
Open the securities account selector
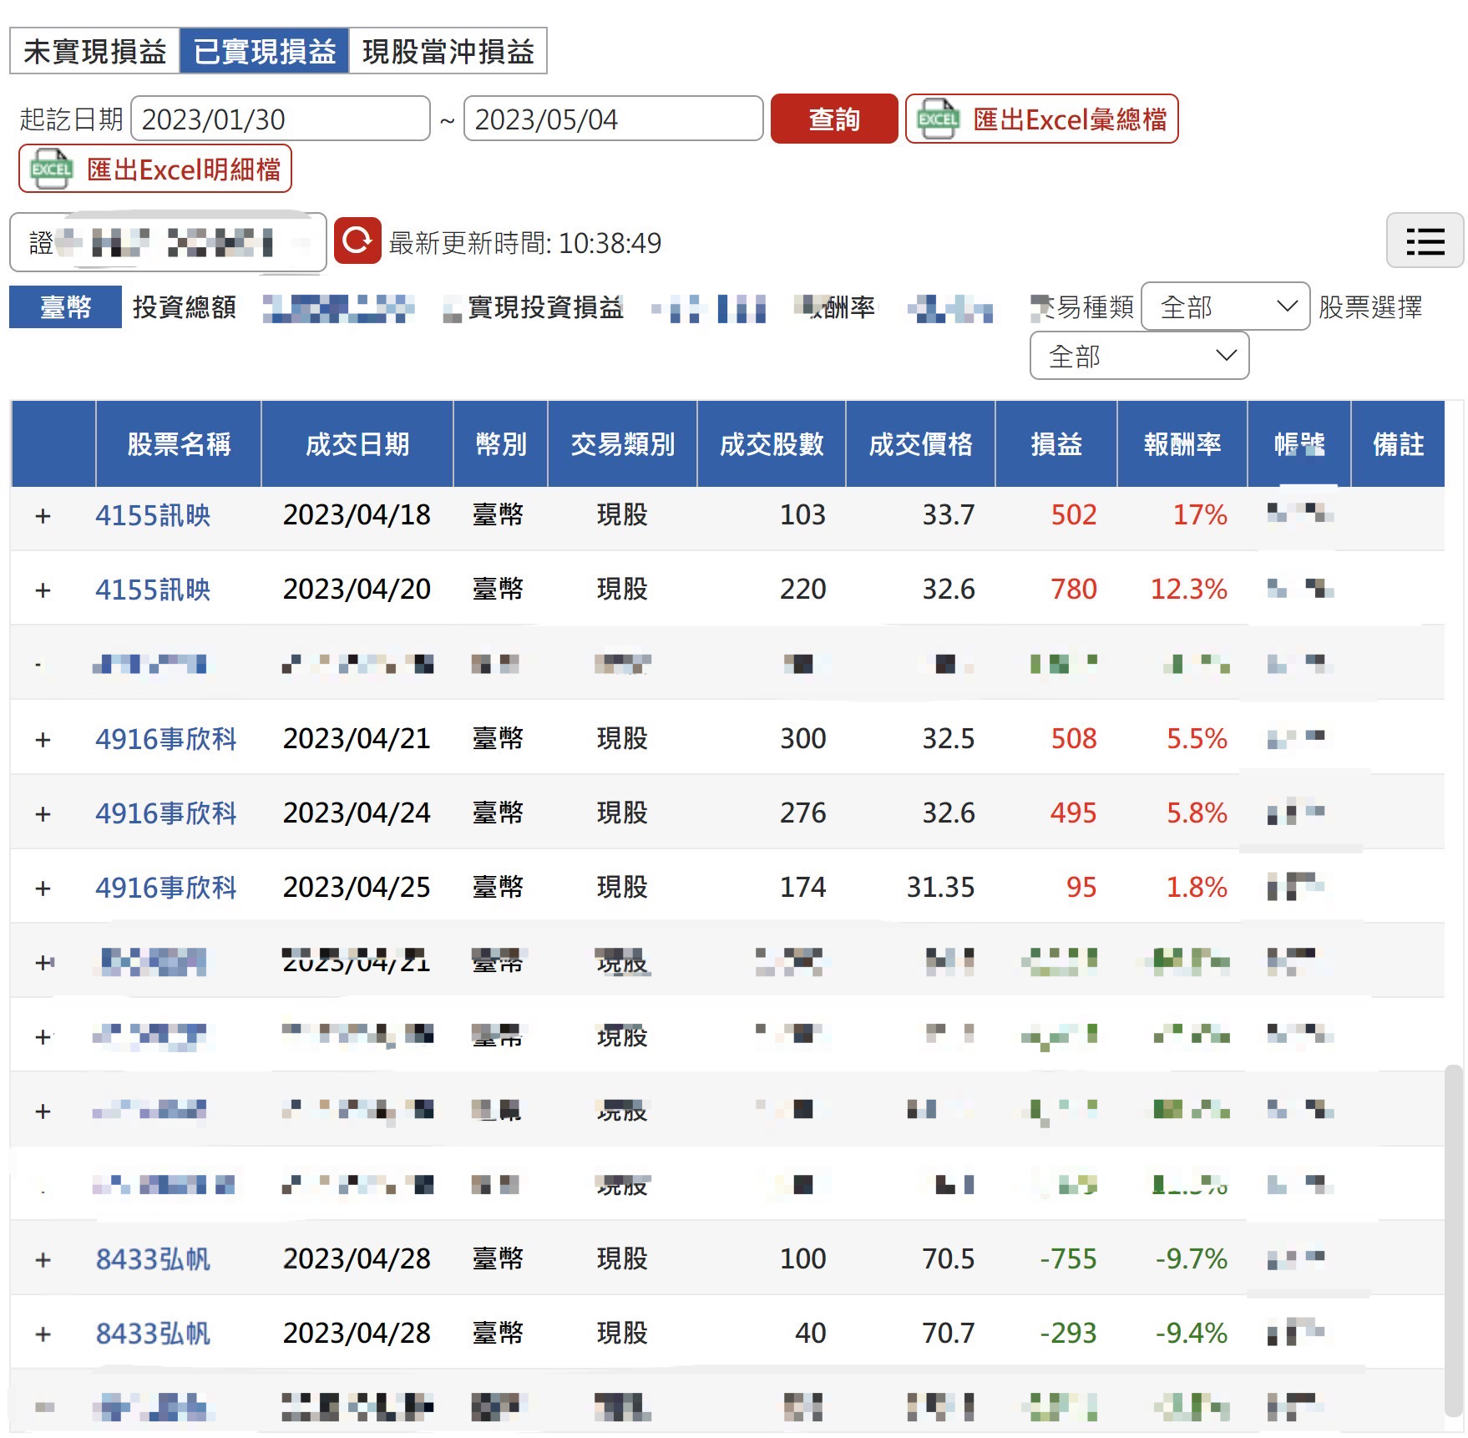coord(168,242)
